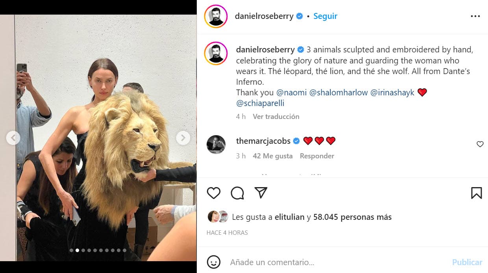Reply to themarcjacobs comment with Responder

pyautogui.click(x=317, y=156)
